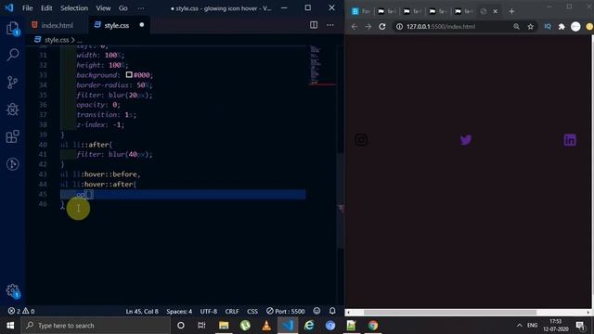The width and height of the screenshot is (594, 334).
Task: Click the #000 color swatch on line 33
Action: 129,74
